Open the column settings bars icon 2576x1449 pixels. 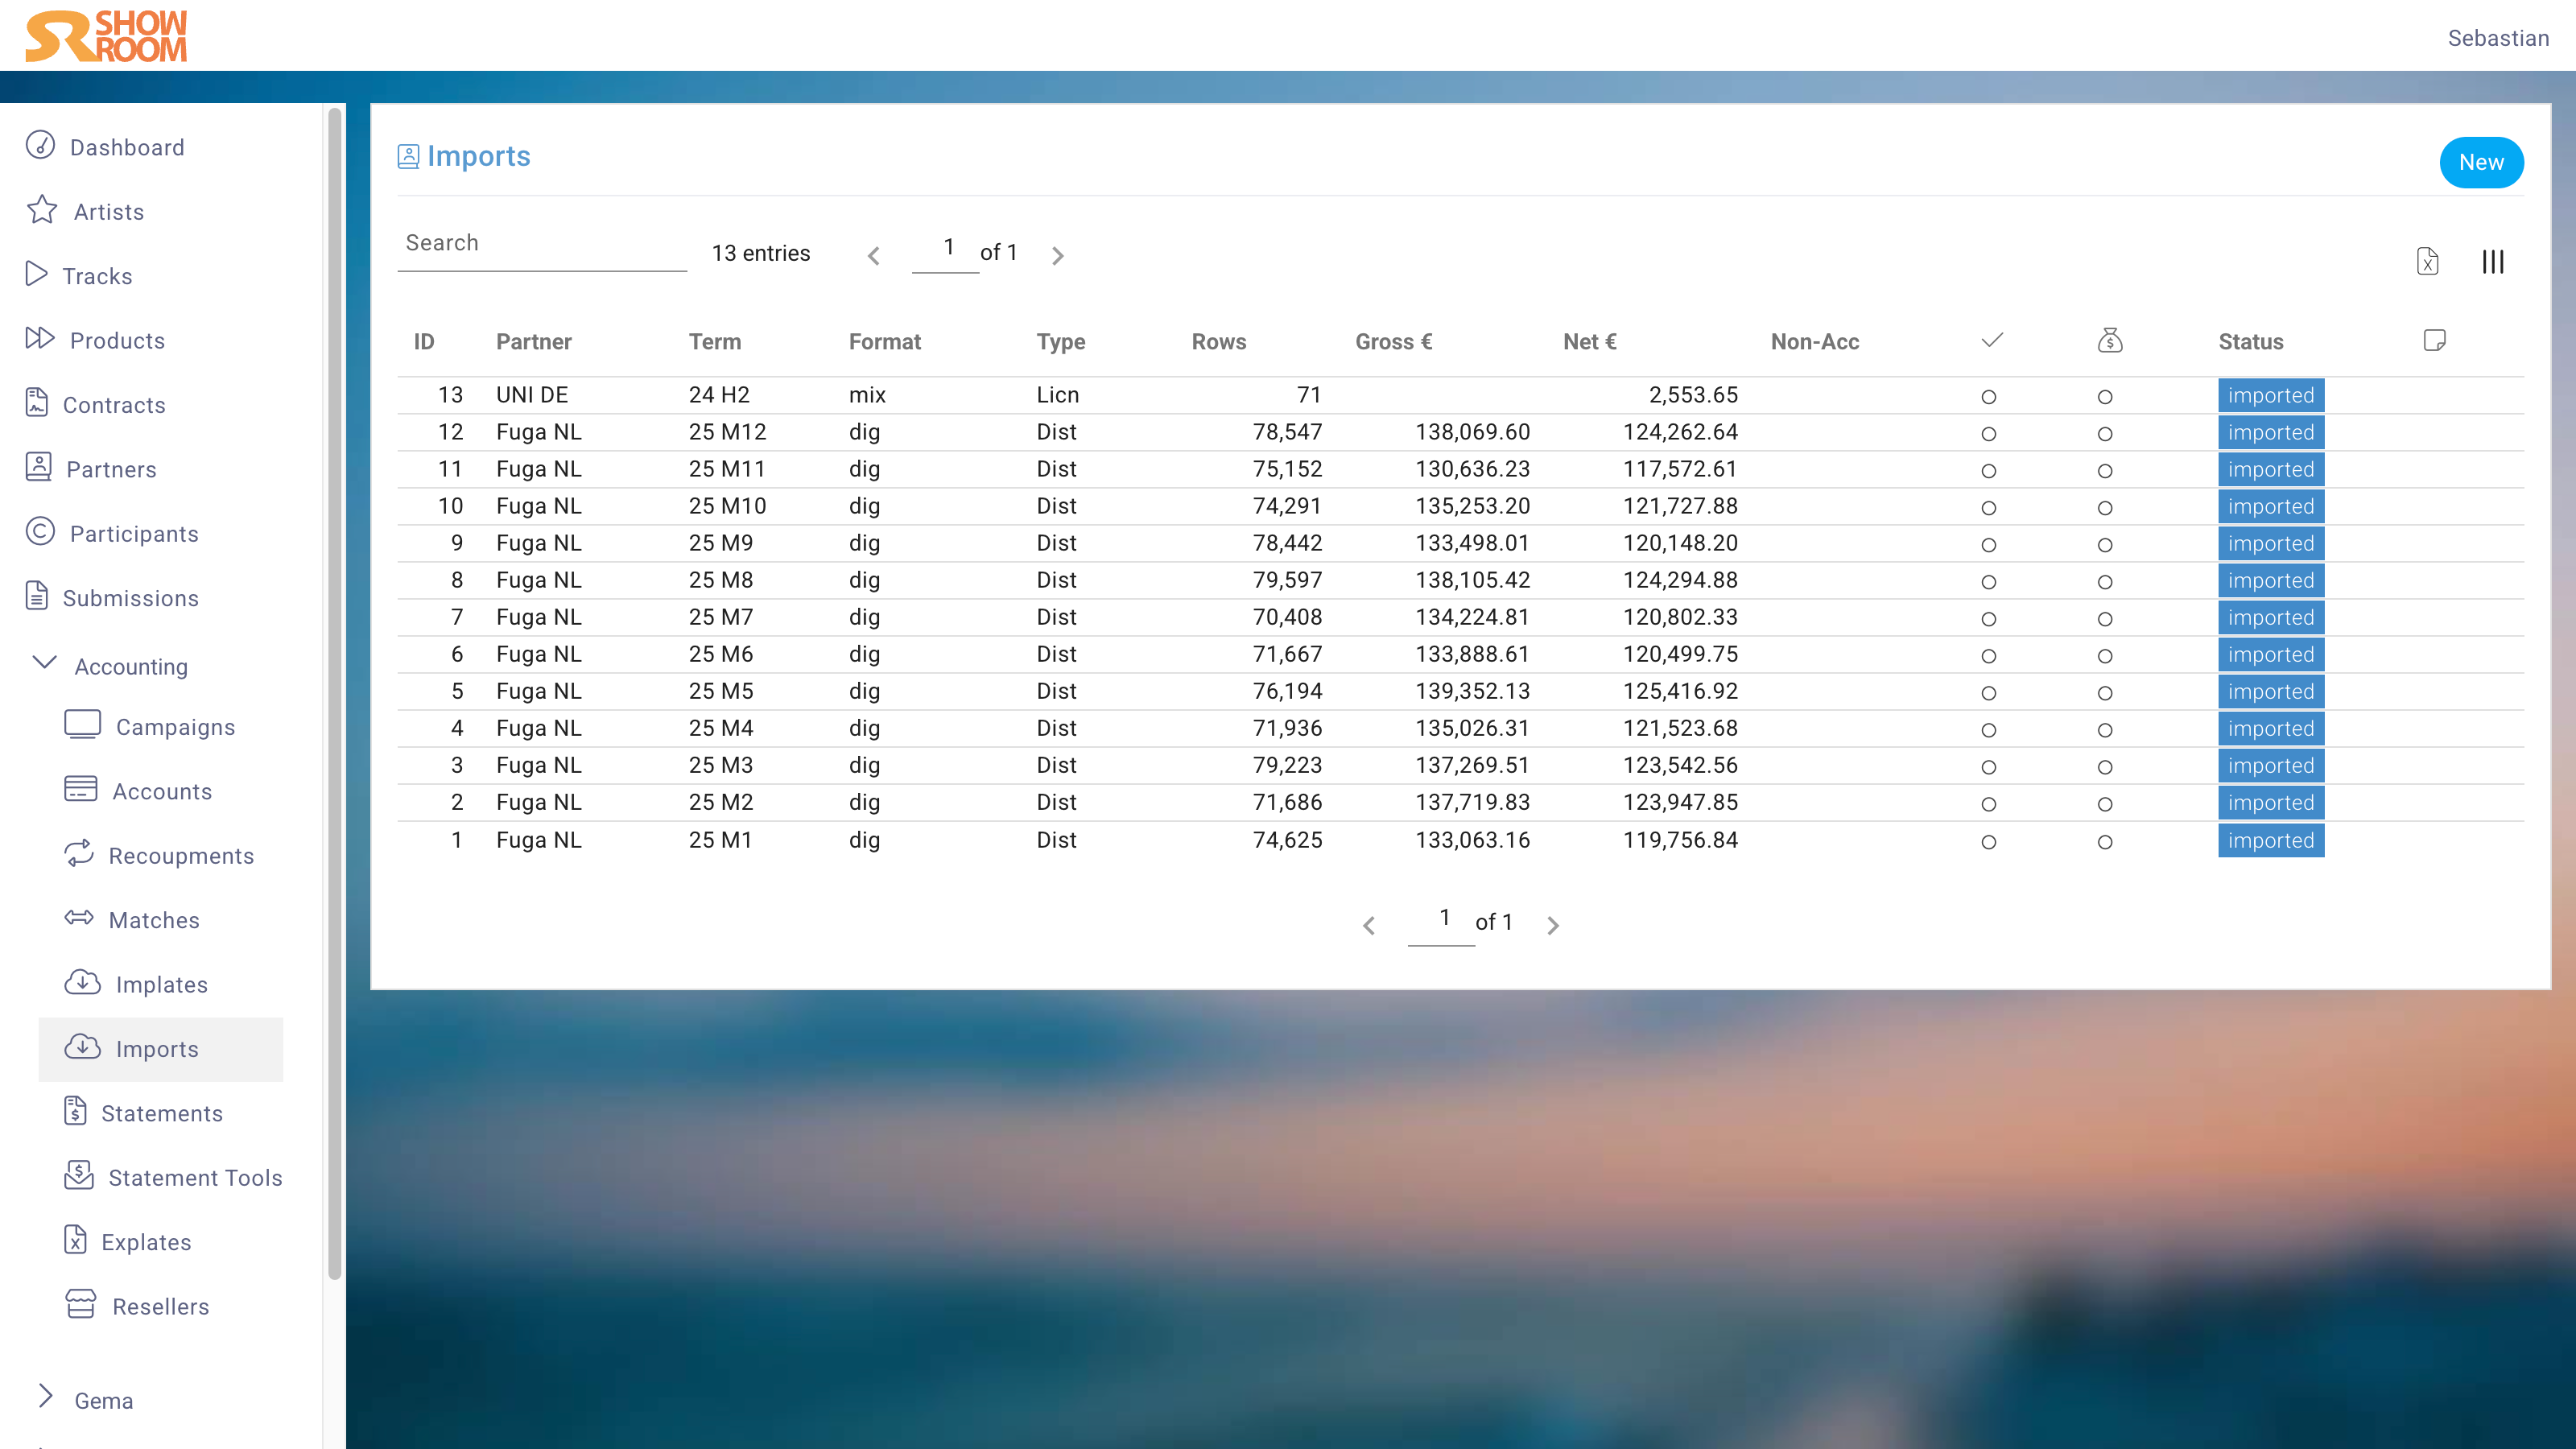[x=2492, y=262]
